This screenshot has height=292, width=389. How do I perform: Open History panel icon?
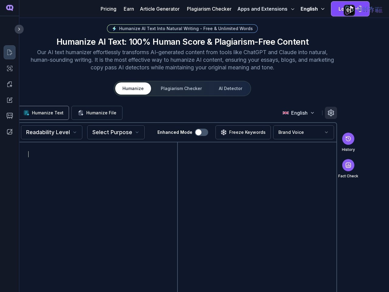pyautogui.click(x=348, y=139)
